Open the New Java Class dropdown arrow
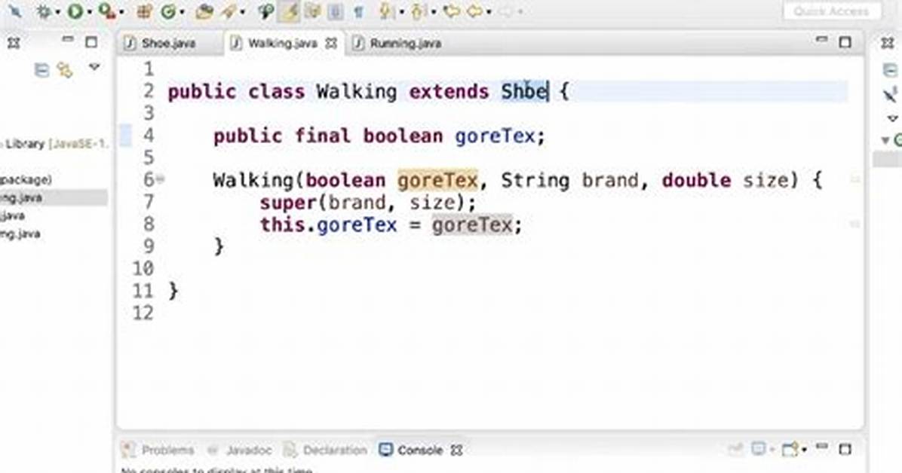902x473 pixels. point(182,12)
